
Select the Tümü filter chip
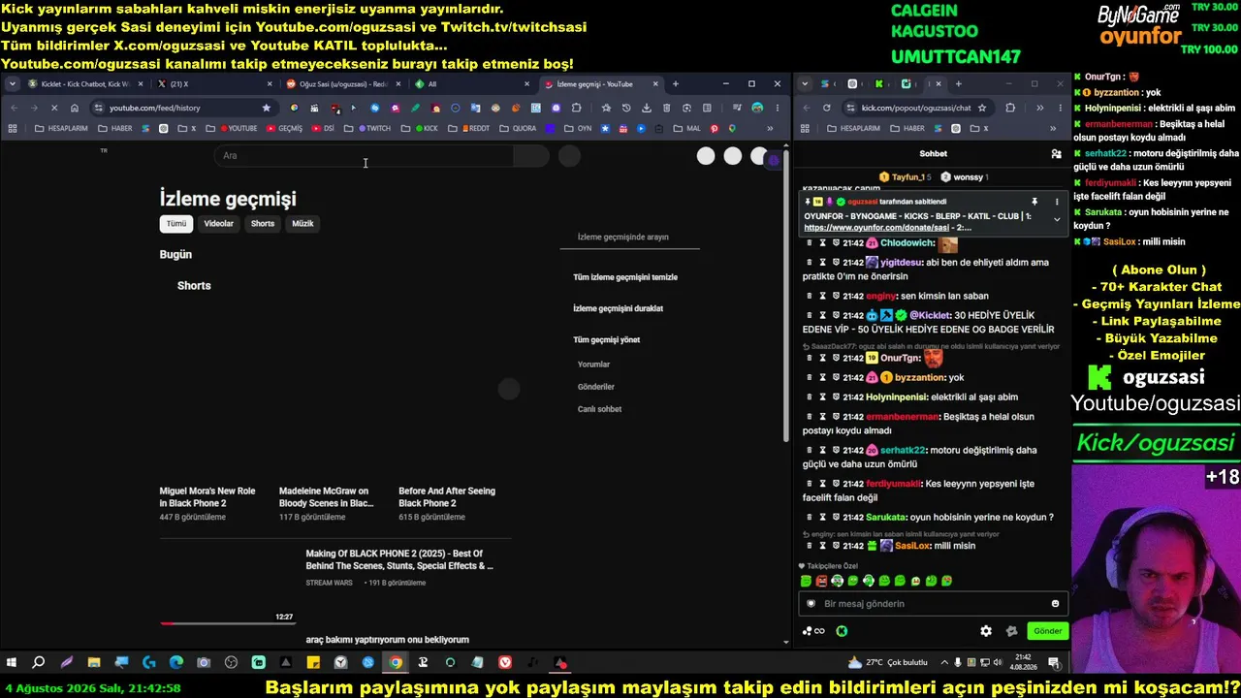(x=176, y=224)
